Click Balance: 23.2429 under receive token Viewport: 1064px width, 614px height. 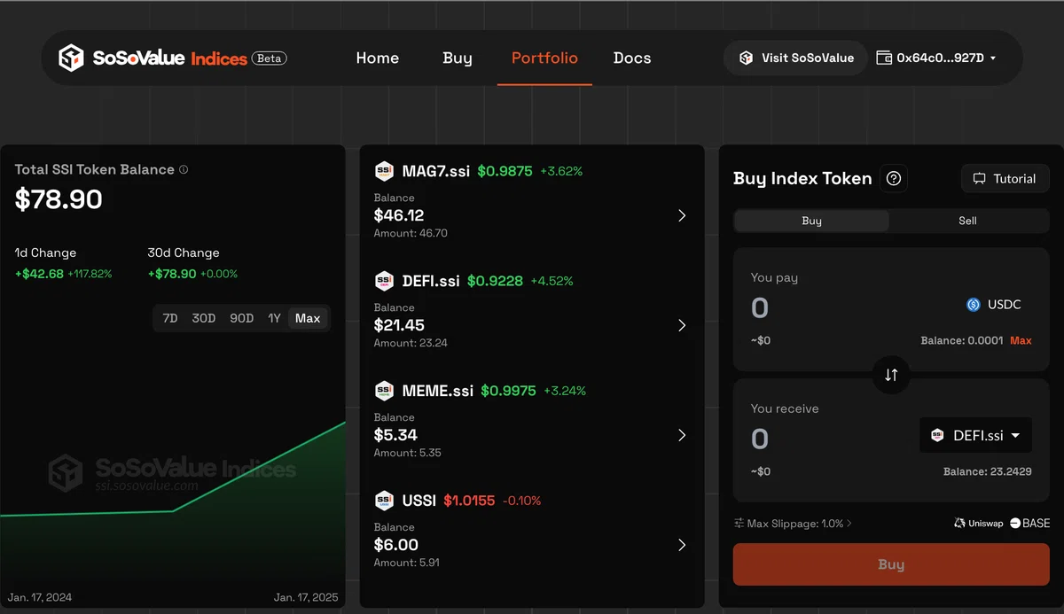click(987, 471)
